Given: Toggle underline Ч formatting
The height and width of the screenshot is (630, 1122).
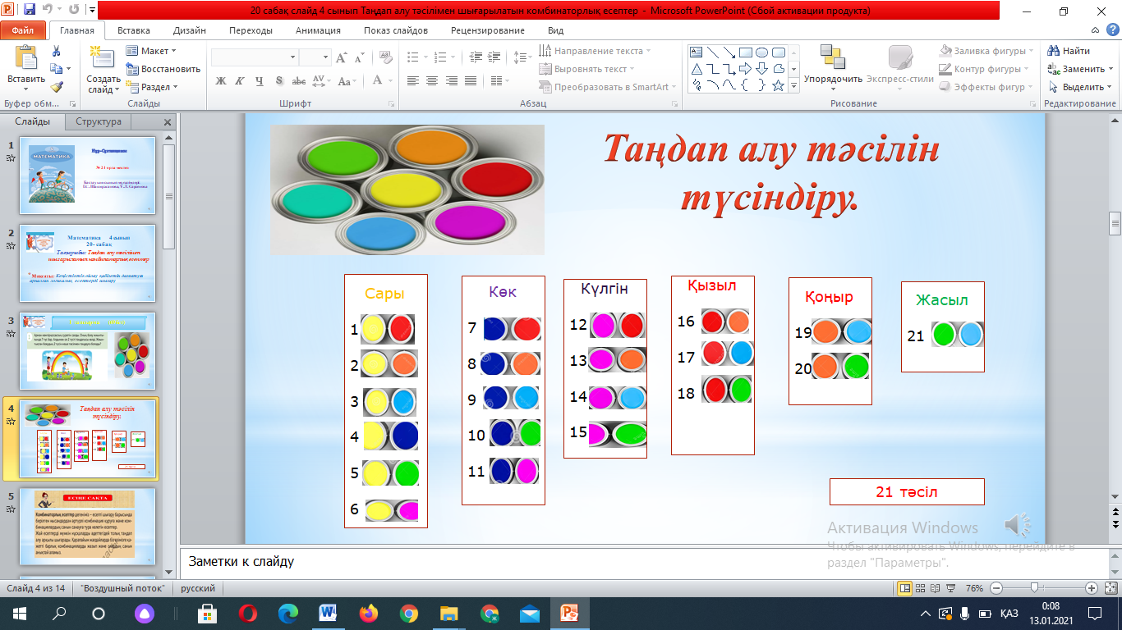Looking at the screenshot, I should click(260, 80).
